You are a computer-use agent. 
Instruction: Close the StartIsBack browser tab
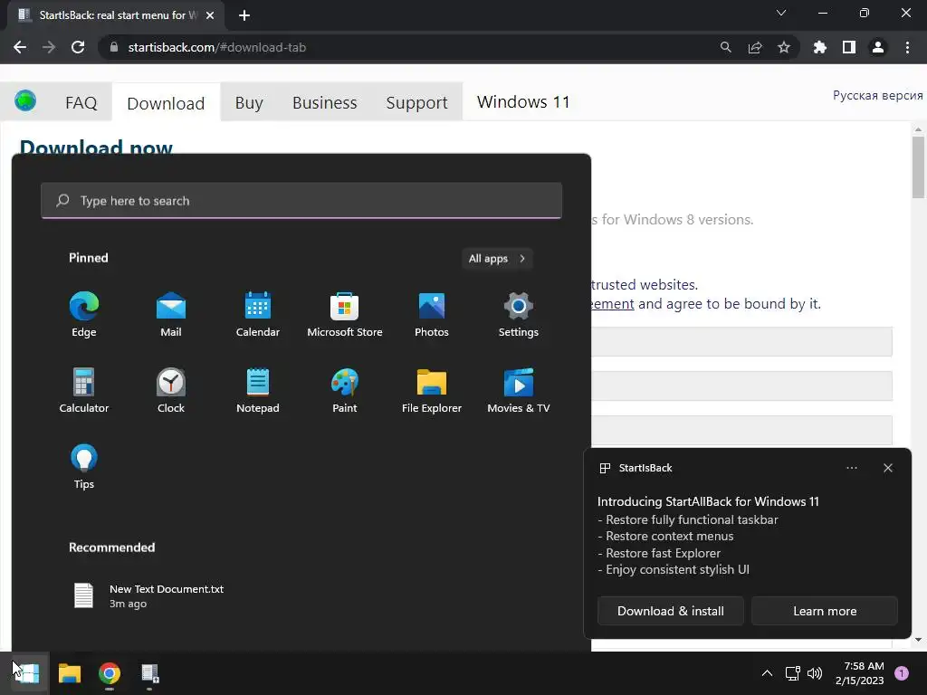[x=210, y=15]
